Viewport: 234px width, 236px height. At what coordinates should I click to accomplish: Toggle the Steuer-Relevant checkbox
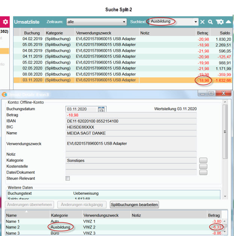[x=67, y=178]
